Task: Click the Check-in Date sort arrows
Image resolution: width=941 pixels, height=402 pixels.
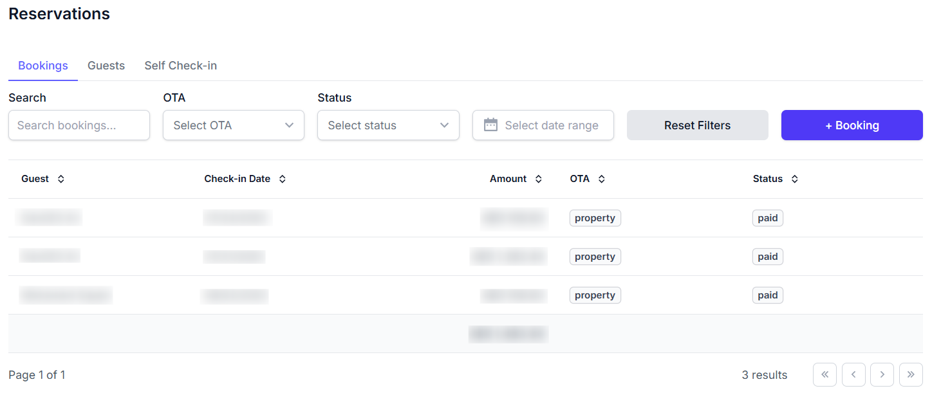Action: 282,179
